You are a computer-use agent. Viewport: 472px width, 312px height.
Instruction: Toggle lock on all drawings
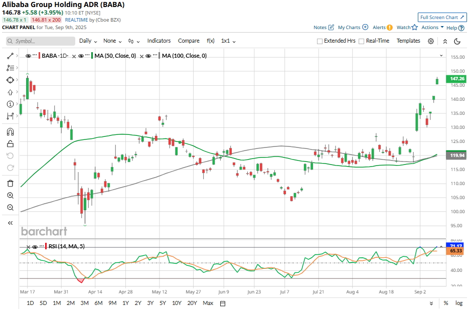point(10,143)
